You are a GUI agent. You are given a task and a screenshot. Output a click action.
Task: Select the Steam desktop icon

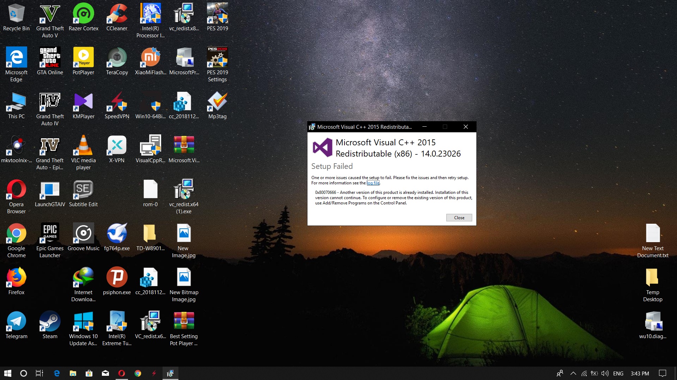pyautogui.click(x=50, y=325)
